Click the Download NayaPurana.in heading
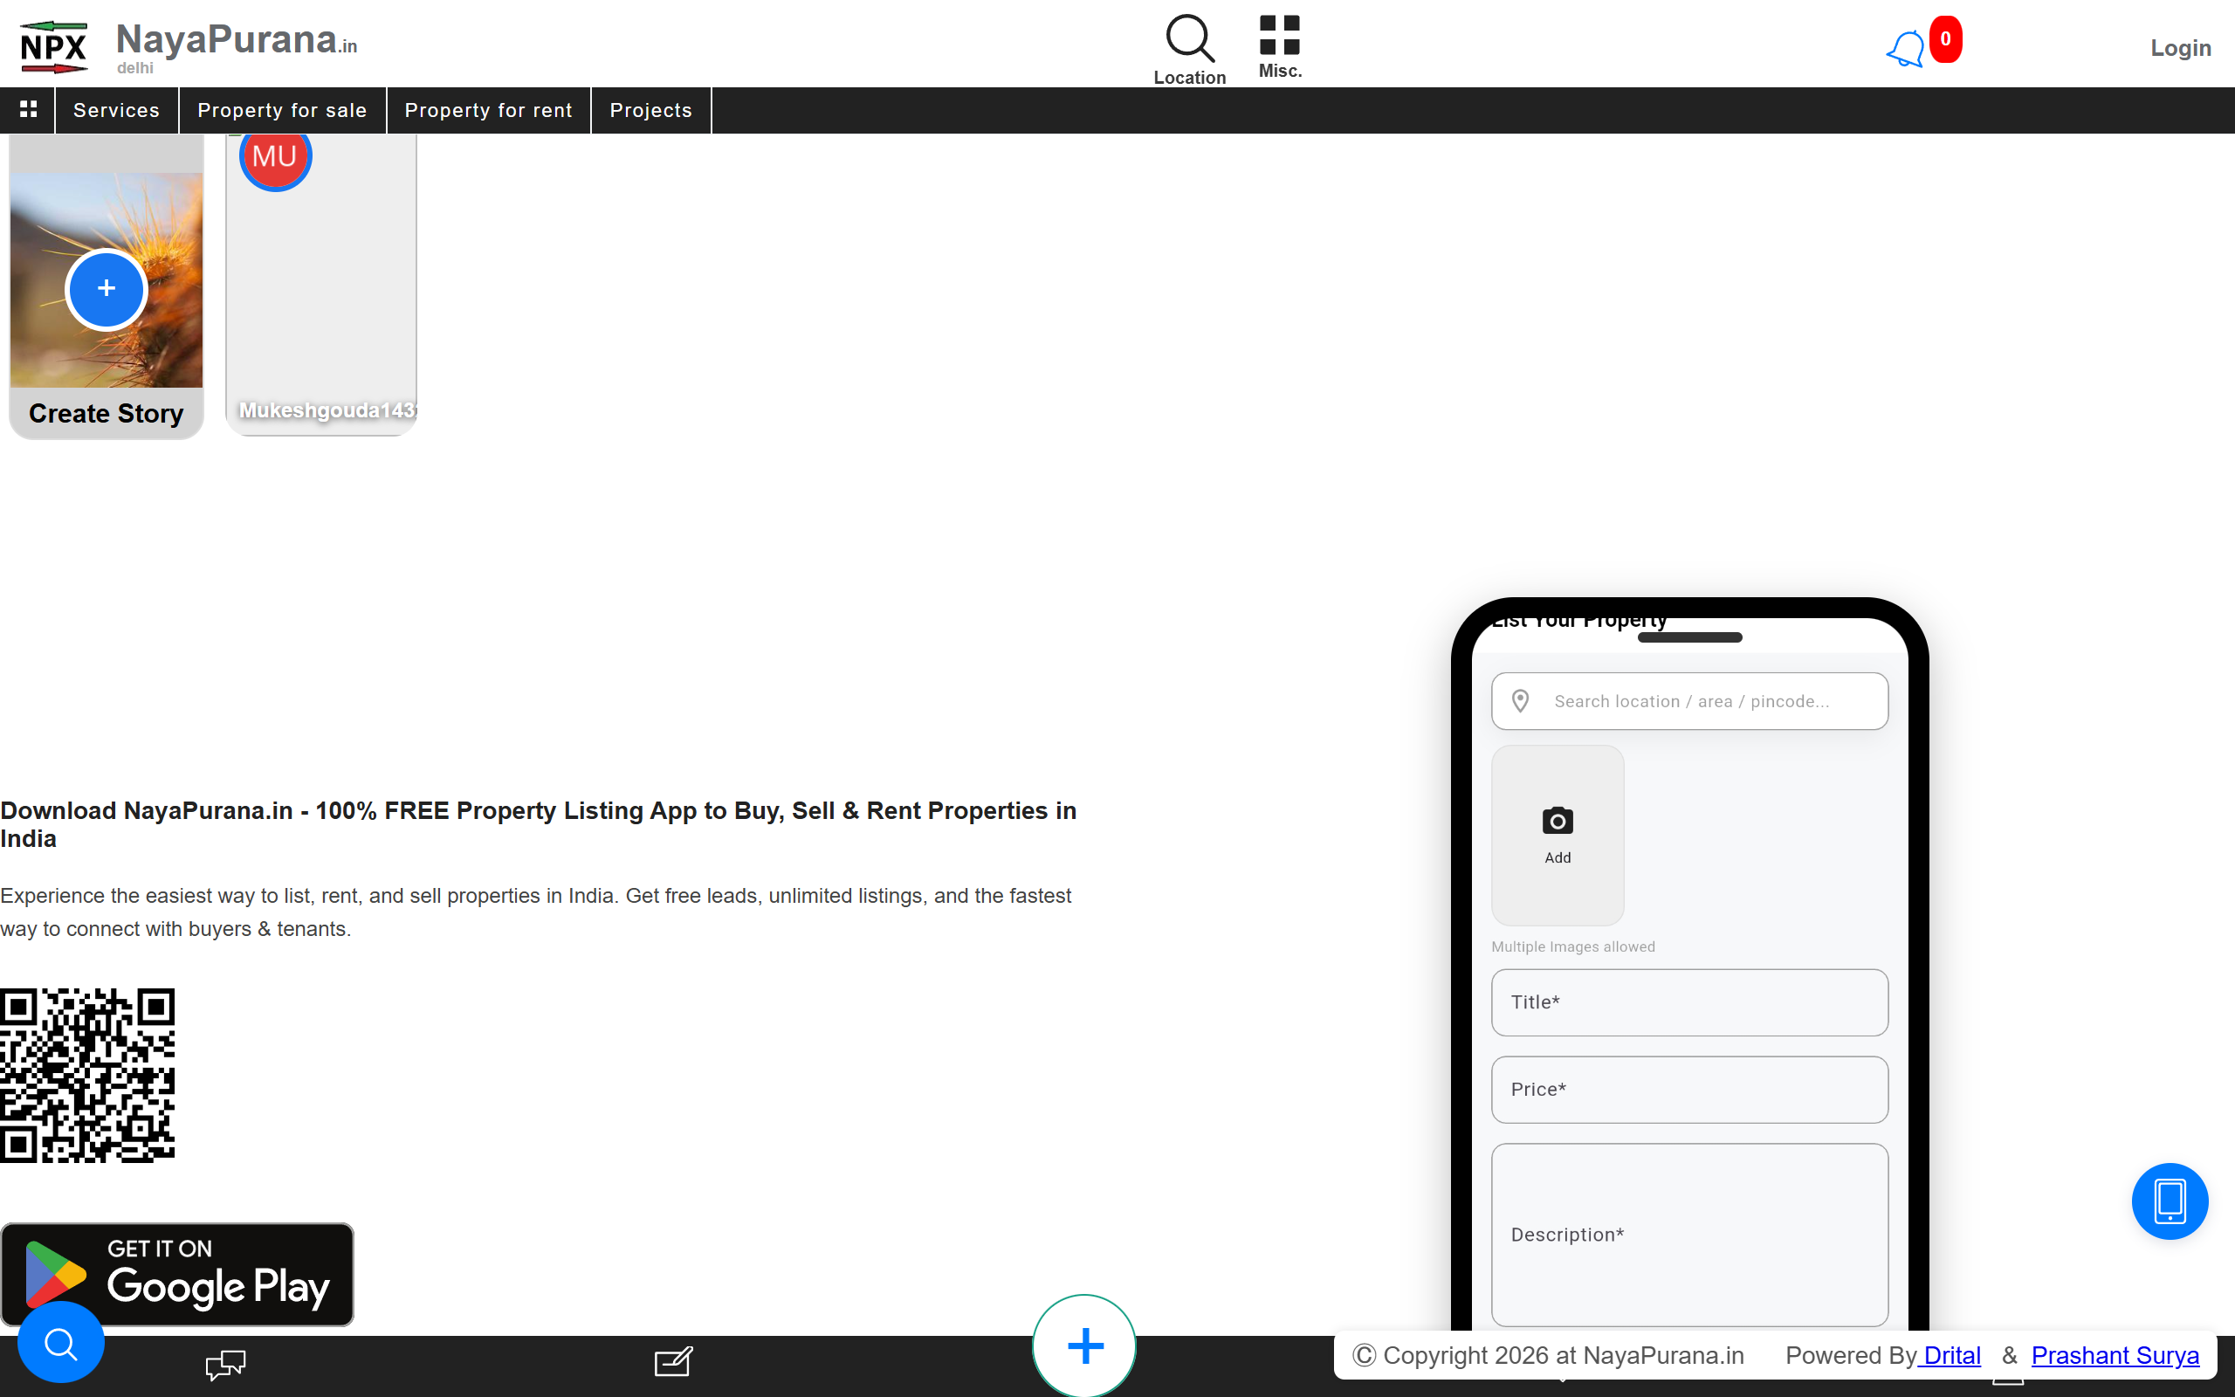The width and height of the screenshot is (2235, 1397). tap(539, 824)
